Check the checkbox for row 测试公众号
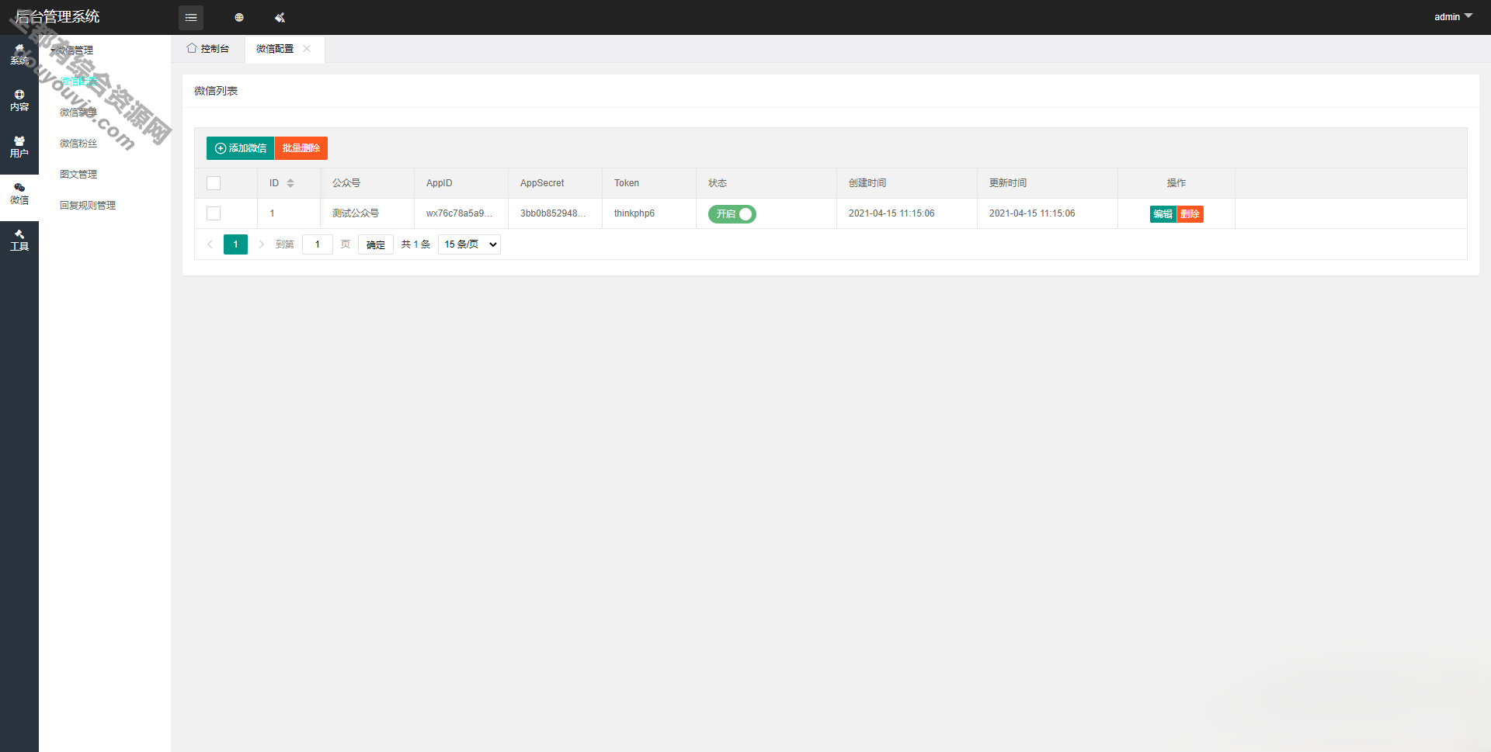The image size is (1491, 752). pyautogui.click(x=214, y=213)
